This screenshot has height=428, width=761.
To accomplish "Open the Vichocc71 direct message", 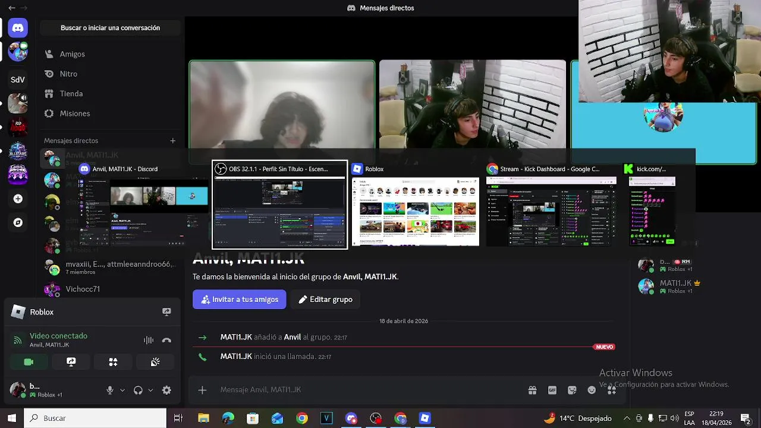I will click(110, 289).
